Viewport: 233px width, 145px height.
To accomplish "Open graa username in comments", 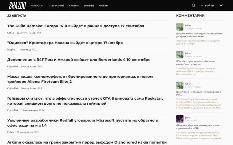I will click(187, 117).
